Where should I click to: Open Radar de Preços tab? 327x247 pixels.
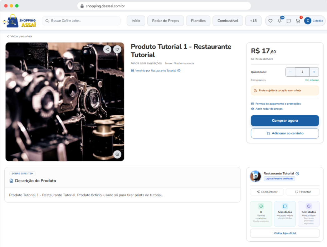[x=166, y=21]
